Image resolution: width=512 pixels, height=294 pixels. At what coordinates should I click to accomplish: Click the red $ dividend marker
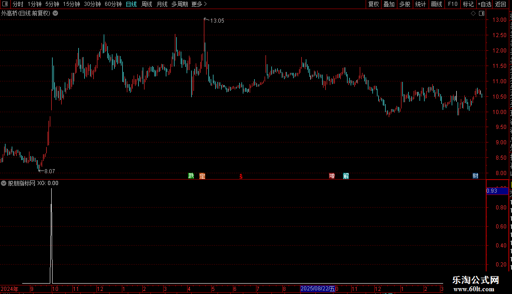pos(241,176)
